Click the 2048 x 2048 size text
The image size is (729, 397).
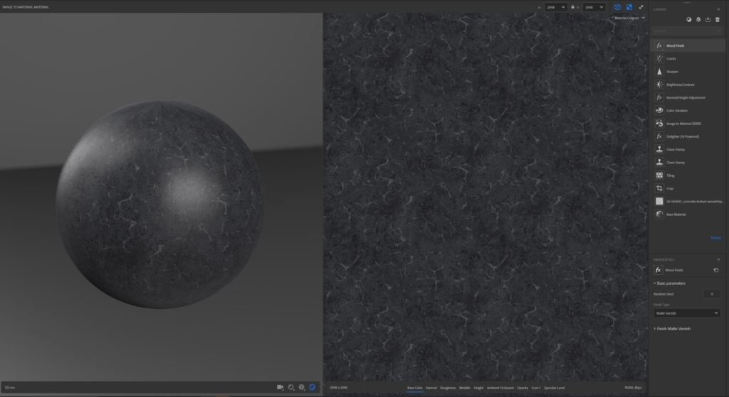pyautogui.click(x=338, y=388)
